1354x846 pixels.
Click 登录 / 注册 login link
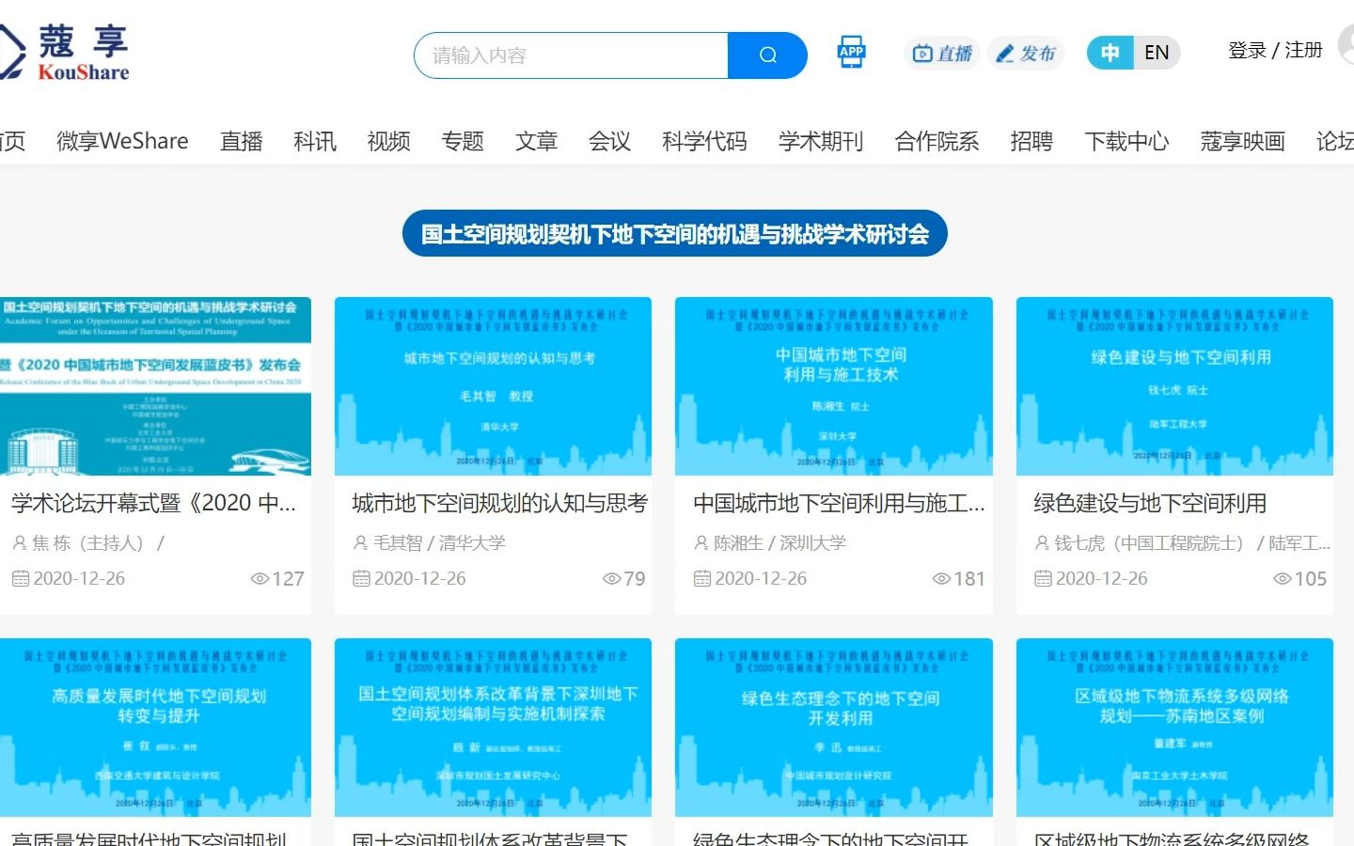(x=1275, y=50)
